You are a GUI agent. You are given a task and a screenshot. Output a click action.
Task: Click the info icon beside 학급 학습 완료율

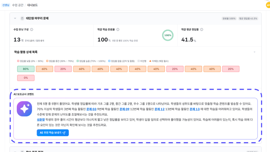(x=118, y=30)
